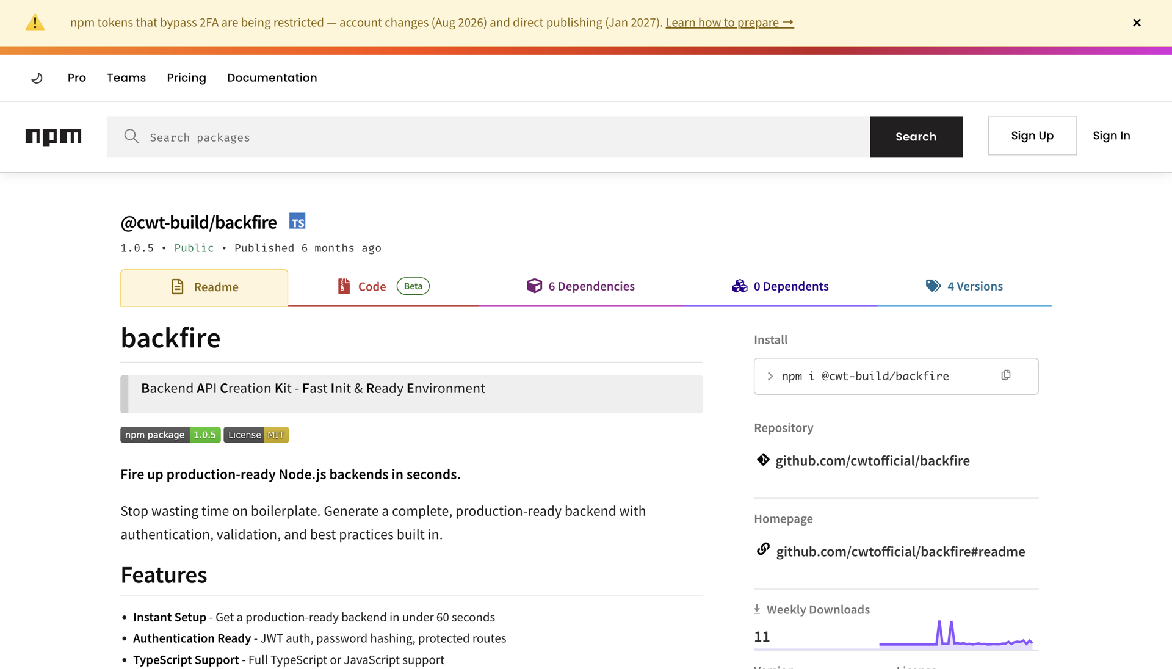Open the backfire#readme homepage link
The width and height of the screenshot is (1172, 669).
[x=900, y=552]
